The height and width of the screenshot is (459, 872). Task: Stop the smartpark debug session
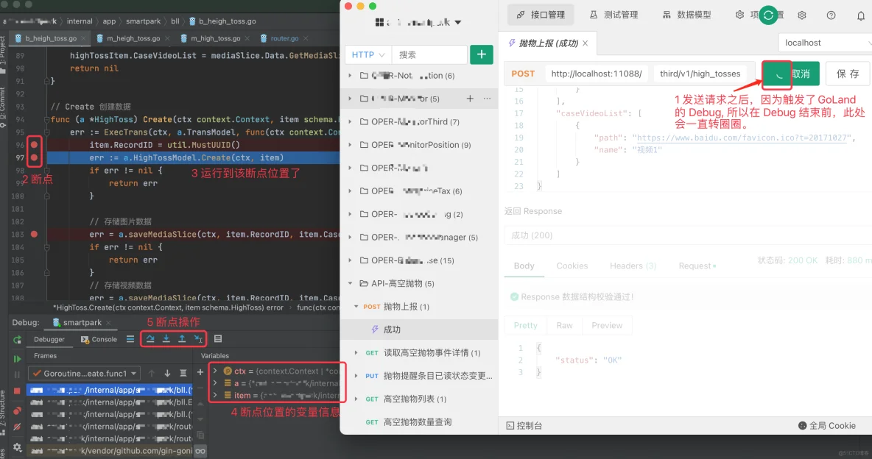(17, 391)
